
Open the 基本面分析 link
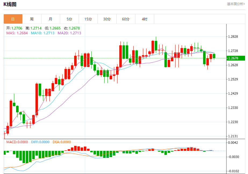(236, 4)
